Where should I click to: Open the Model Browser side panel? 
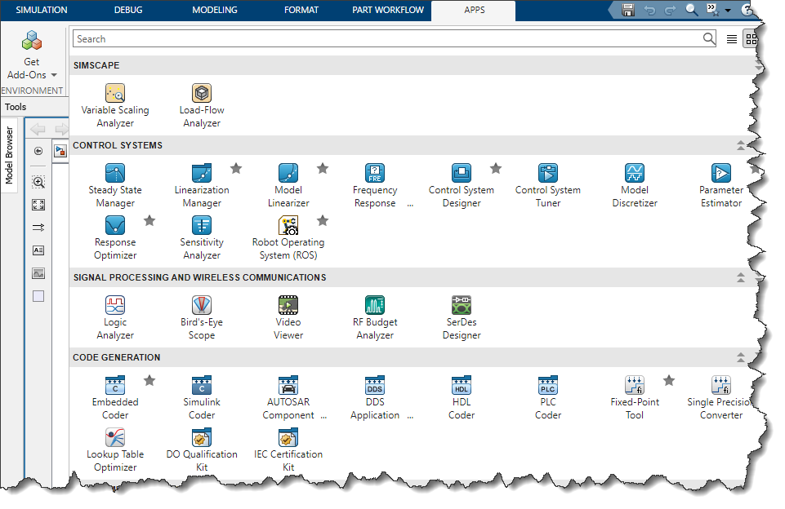pos(10,155)
